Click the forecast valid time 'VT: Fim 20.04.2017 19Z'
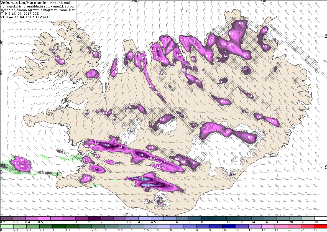The height and width of the screenshot is (232, 327). point(22,17)
